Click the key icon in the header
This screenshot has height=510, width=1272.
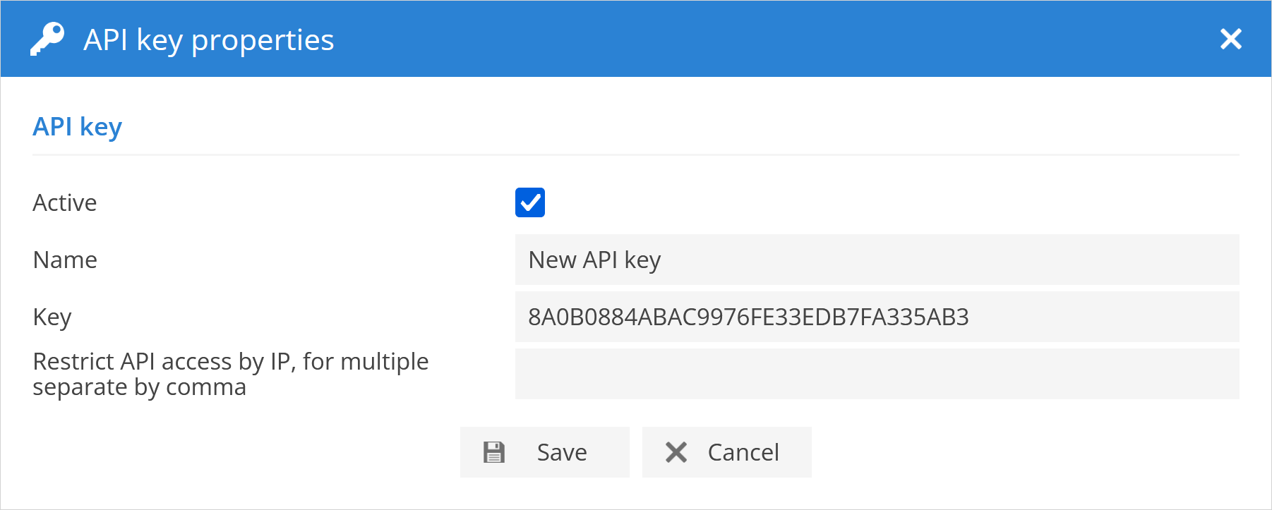point(47,39)
